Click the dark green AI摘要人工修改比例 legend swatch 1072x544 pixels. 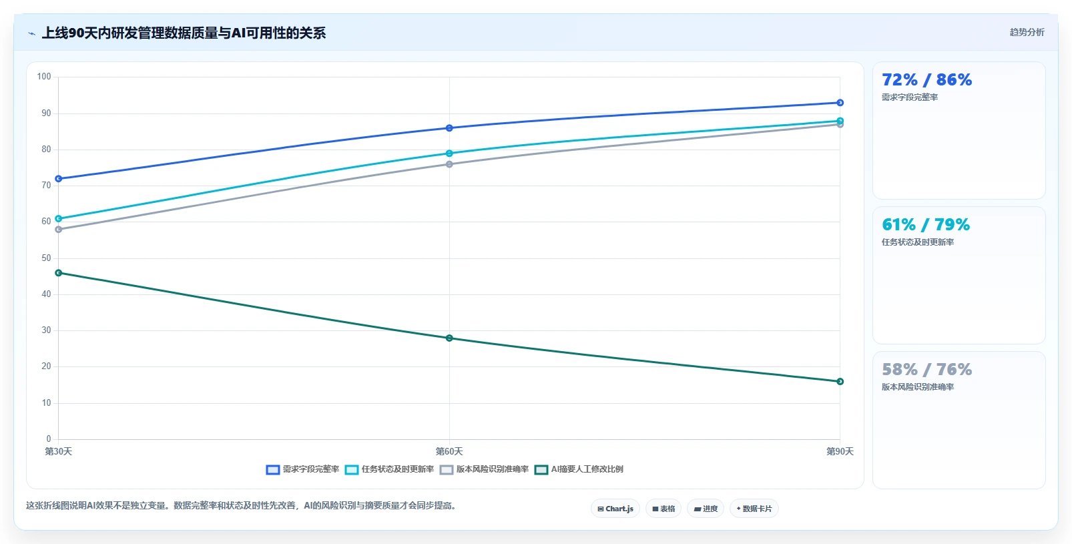(x=541, y=470)
